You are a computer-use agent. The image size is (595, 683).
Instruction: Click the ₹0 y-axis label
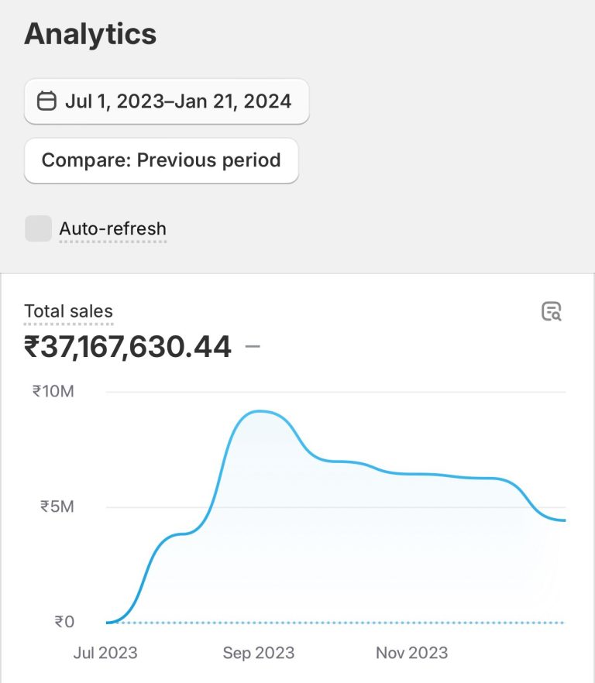(x=64, y=621)
